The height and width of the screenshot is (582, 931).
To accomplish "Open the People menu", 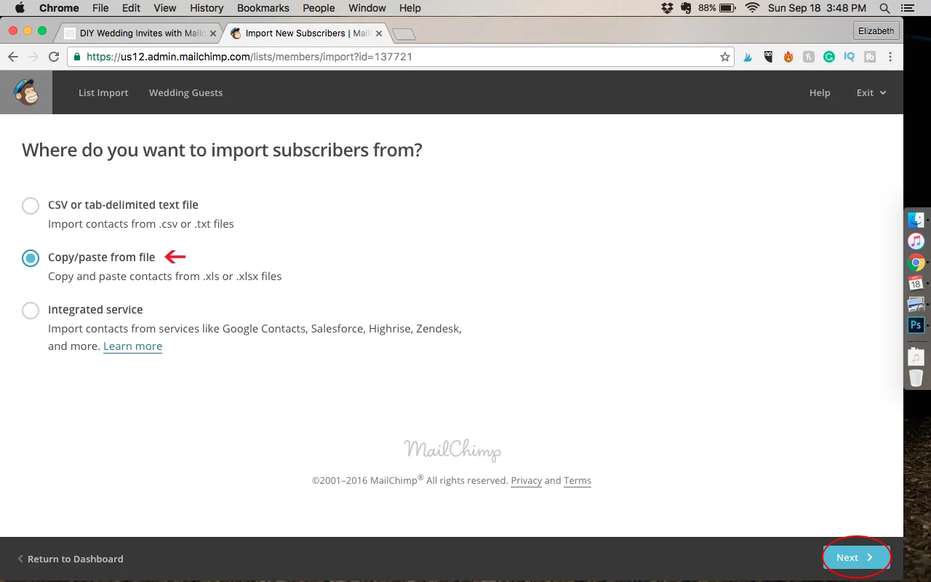I will click(x=319, y=8).
